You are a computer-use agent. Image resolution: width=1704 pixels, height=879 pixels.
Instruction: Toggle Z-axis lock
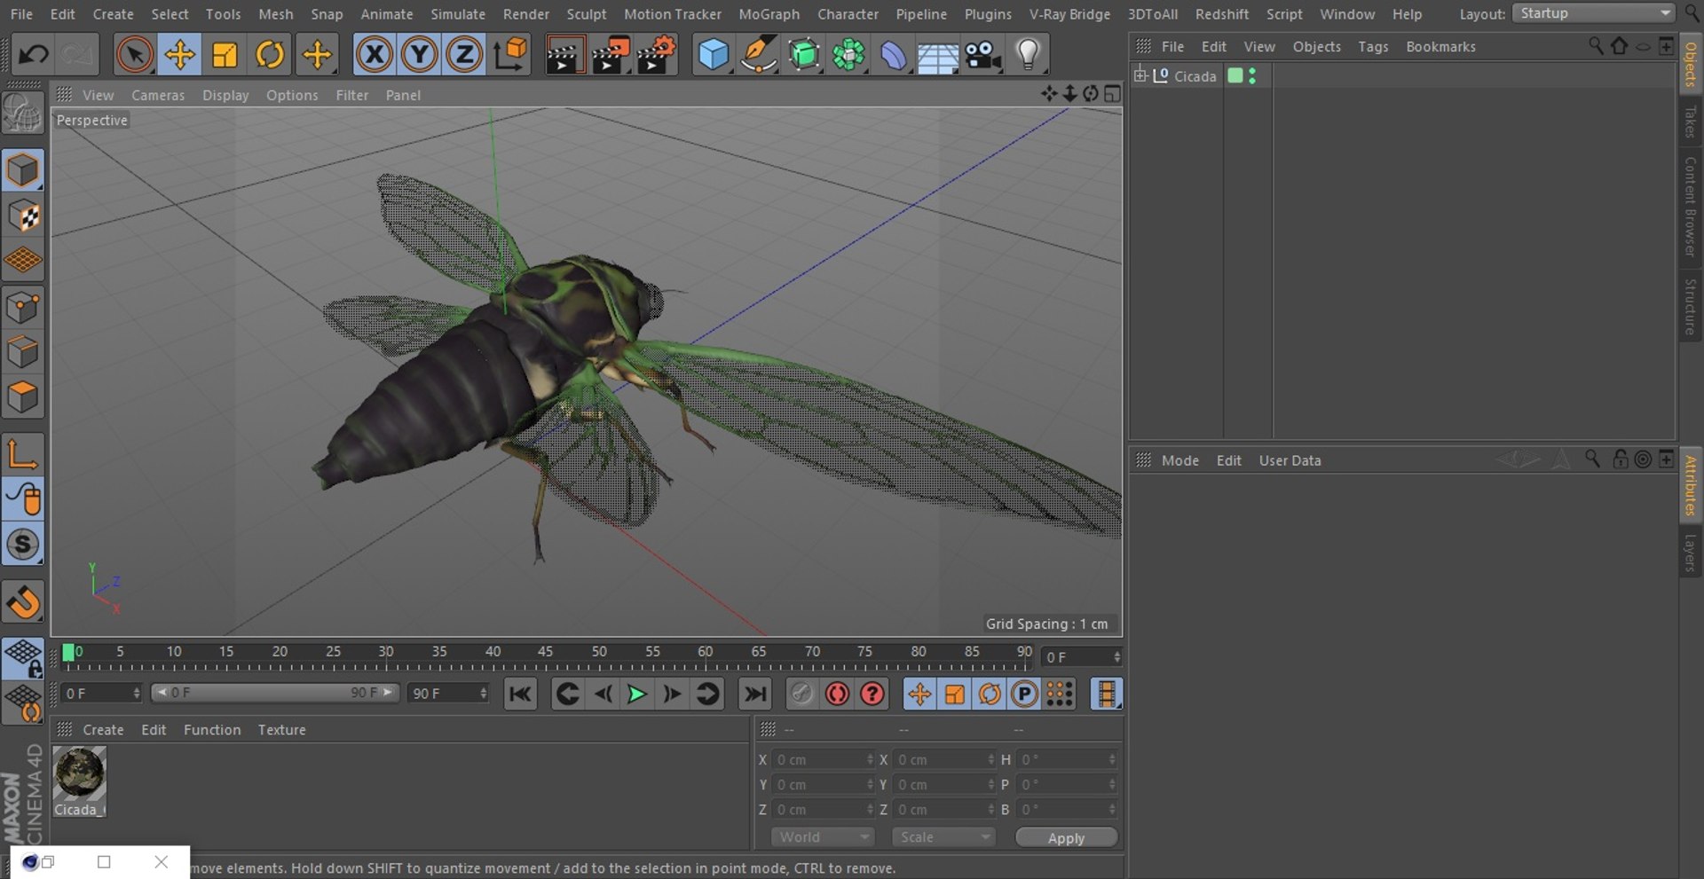(464, 55)
